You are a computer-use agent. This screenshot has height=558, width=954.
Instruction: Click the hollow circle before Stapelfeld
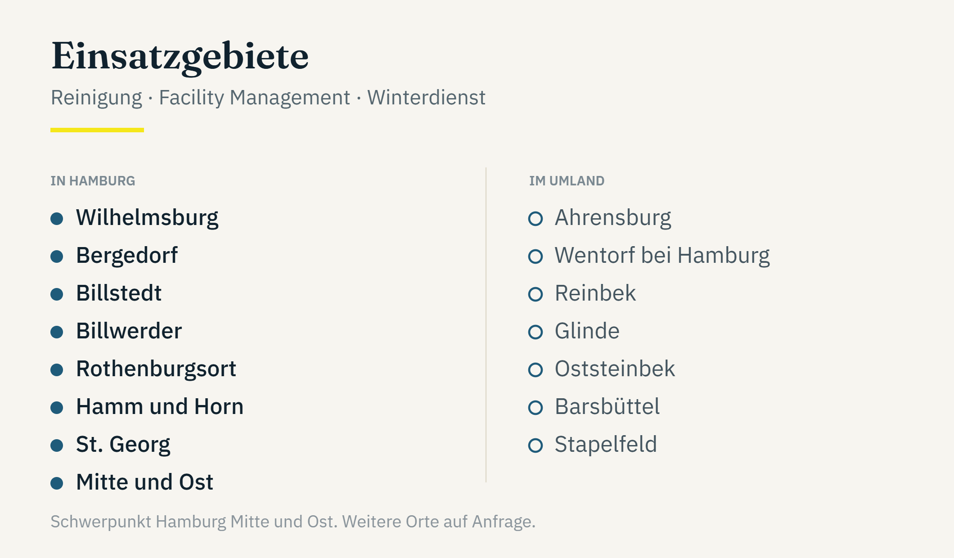tap(535, 445)
